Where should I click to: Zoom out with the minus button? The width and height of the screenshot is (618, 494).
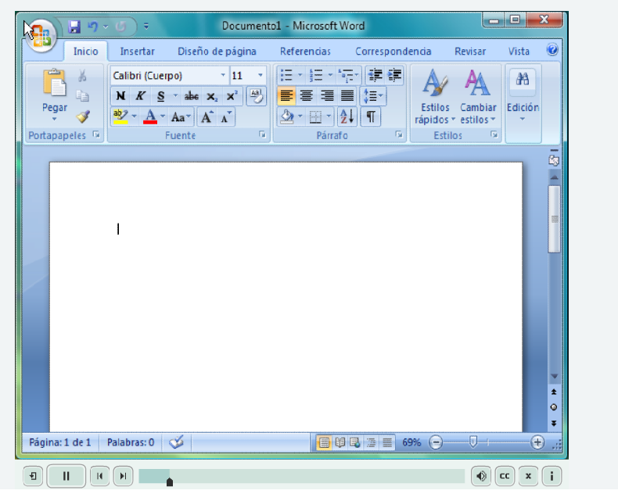click(x=436, y=442)
